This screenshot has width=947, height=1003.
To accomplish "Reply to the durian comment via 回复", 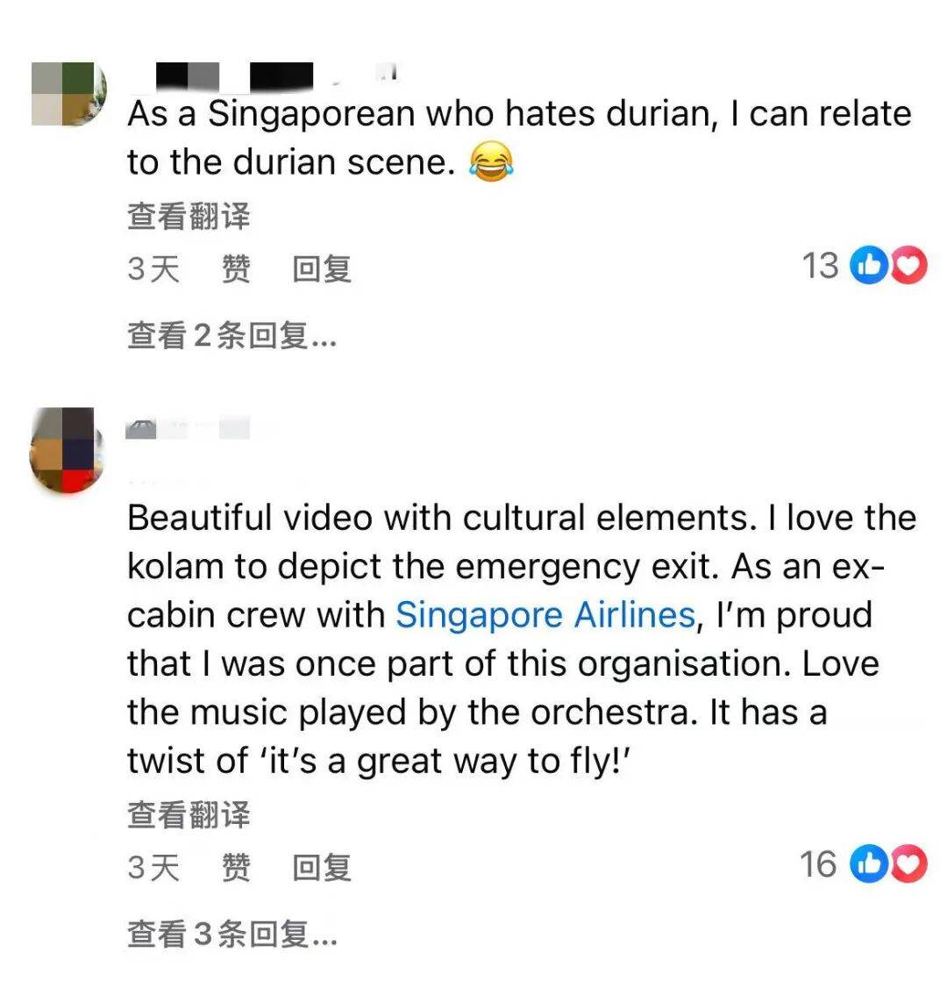I will (322, 269).
